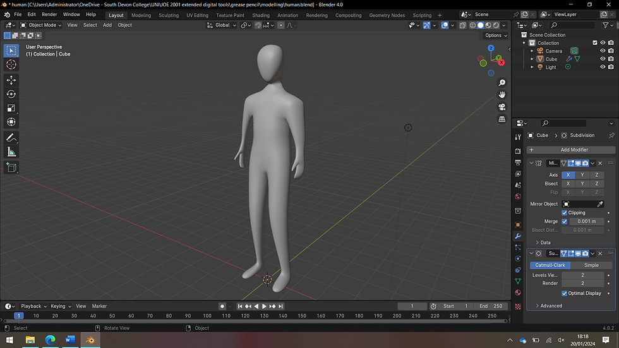
Task: Open the Object Mode dropdown
Action: (x=41, y=25)
